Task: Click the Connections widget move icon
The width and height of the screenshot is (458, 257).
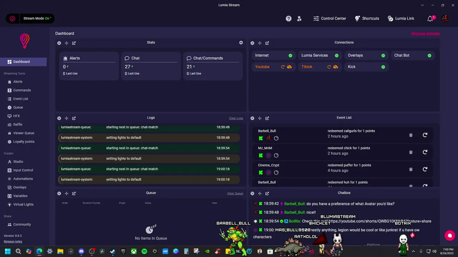Action: (x=260, y=43)
